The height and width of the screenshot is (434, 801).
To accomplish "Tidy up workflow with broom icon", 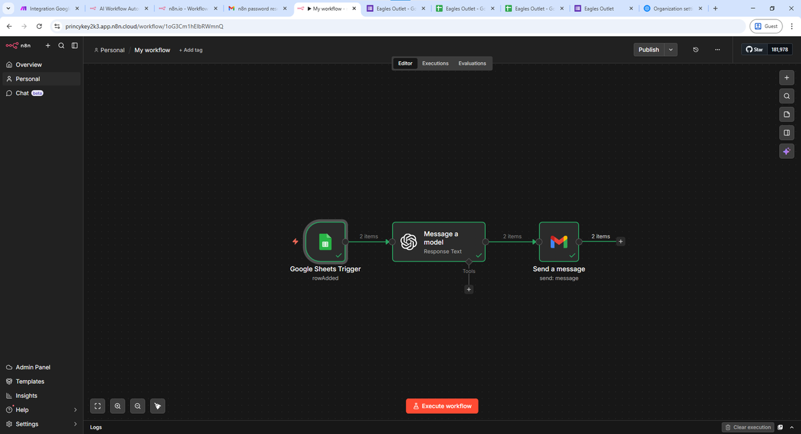I will 158,405.
